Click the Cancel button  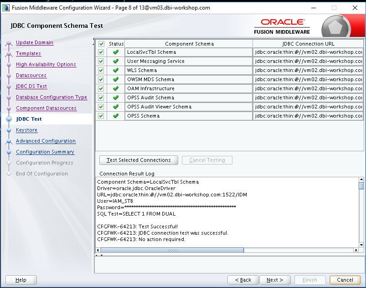click(345, 280)
